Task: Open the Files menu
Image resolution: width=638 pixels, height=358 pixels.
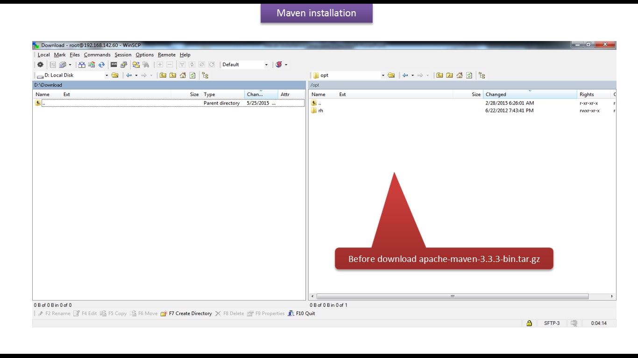Action: [75, 55]
